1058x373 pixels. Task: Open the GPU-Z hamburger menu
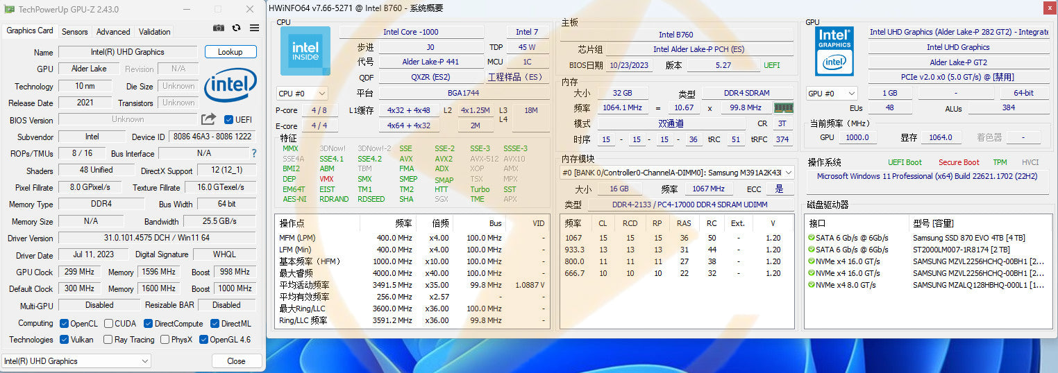click(x=254, y=28)
